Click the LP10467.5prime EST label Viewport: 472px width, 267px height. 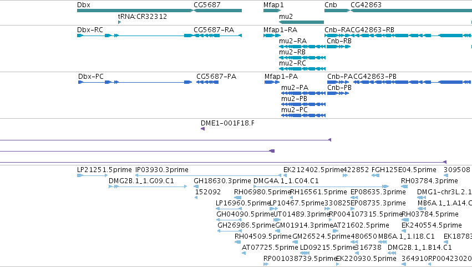(297, 203)
